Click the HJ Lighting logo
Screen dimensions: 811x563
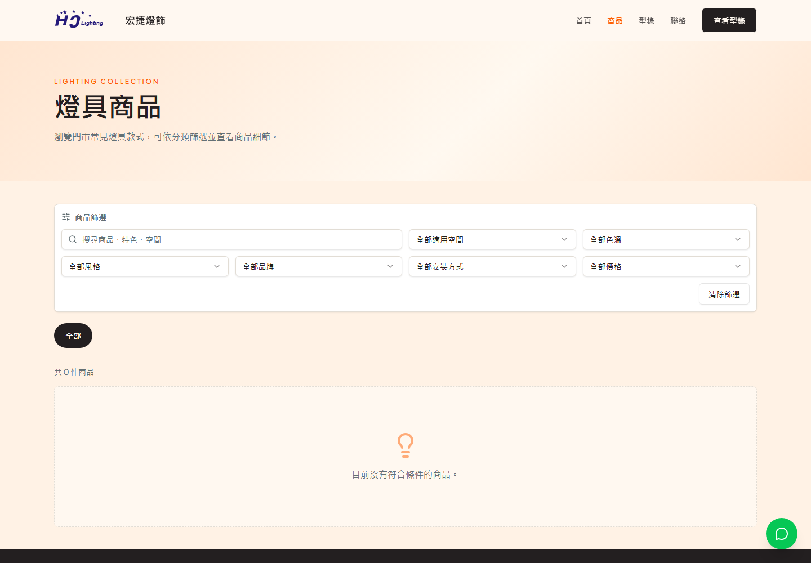click(79, 20)
